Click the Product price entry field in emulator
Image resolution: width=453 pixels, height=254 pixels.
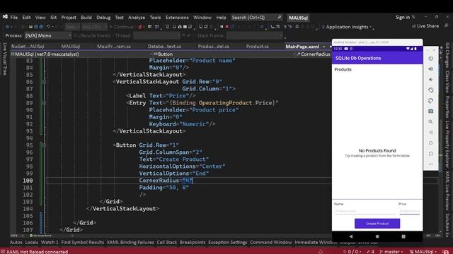point(409,211)
